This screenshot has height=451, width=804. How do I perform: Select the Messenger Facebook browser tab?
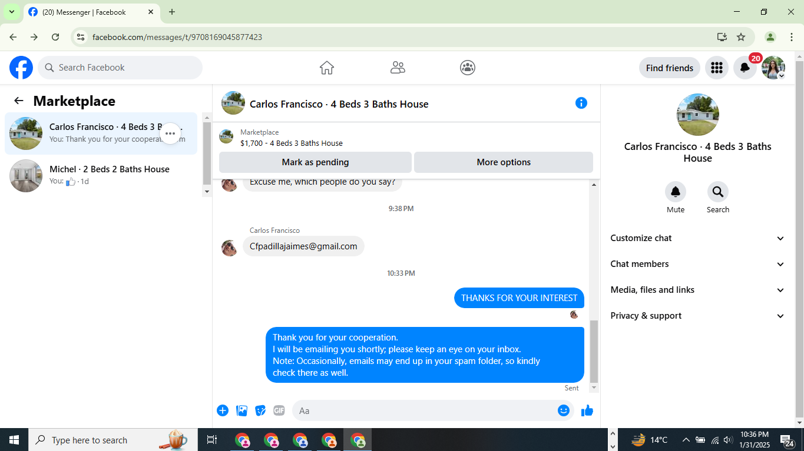[x=91, y=12]
